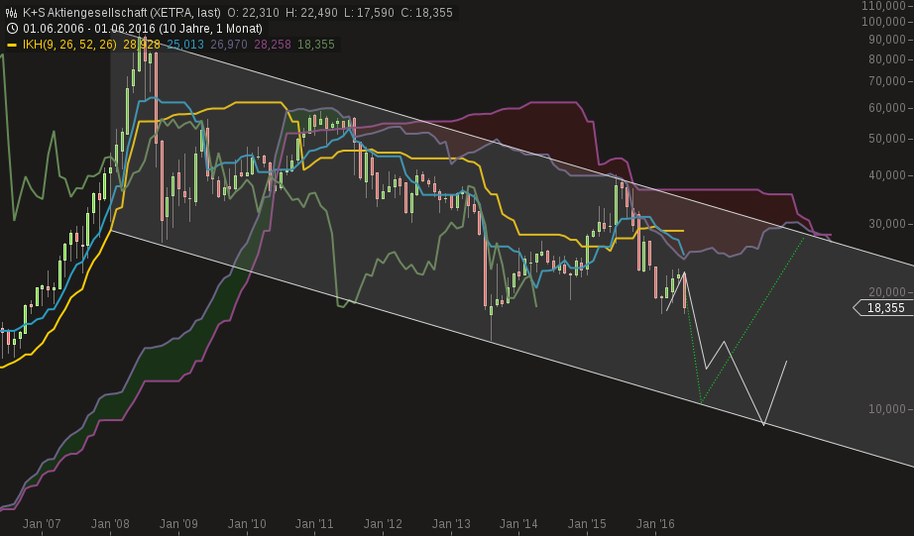Click the purple IKH value 28,258
Viewport: 914px width, 536px height.
(x=273, y=45)
